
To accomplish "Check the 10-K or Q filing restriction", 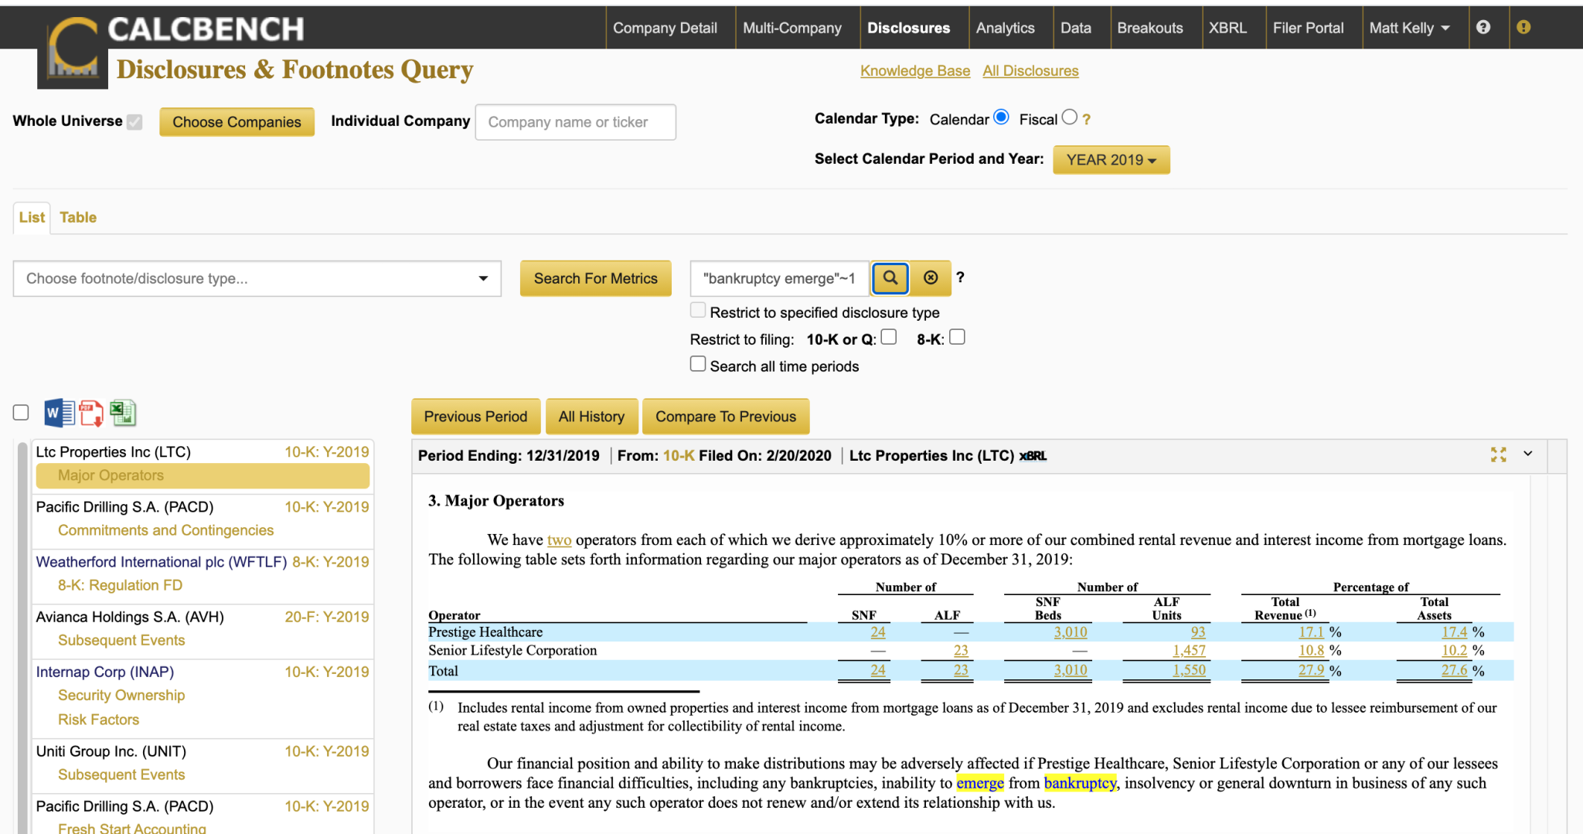I will pyautogui.click(x=889, y=337).
